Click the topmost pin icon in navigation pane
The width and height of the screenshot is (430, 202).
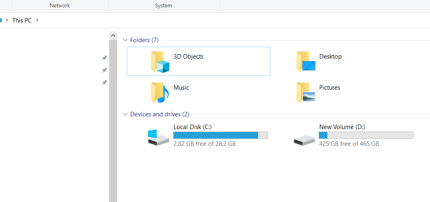tap(104, 58)
